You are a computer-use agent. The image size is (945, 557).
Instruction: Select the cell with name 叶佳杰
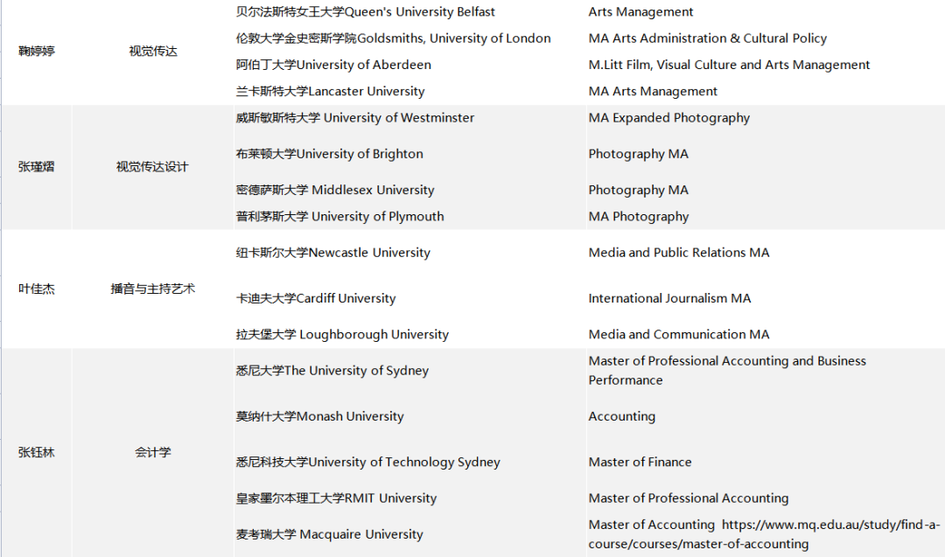click(36, 289)
